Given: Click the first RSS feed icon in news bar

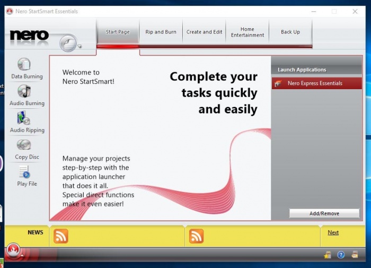Looking at the screenshot, I should coord(61,236).
